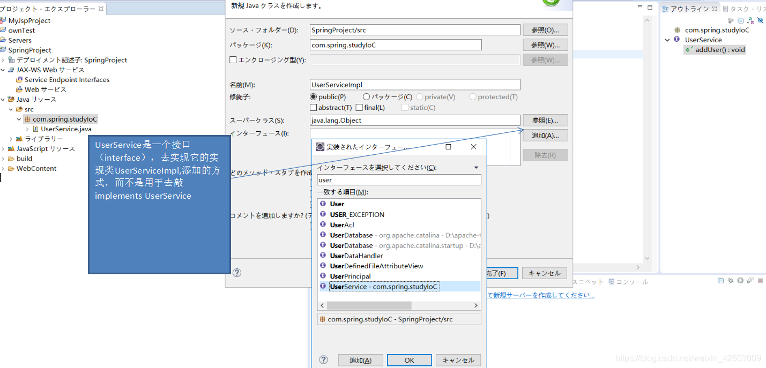766x368 pixels.
Task: Toggle the final(L) checkbox
Action: click(x=359, y=108)
